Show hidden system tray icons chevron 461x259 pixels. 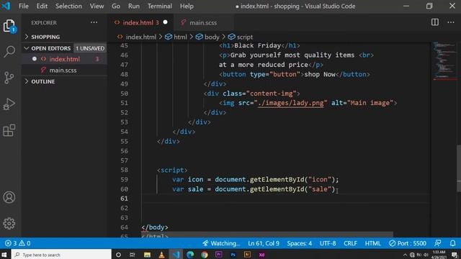pyautogui.click(x=405, y=255)
